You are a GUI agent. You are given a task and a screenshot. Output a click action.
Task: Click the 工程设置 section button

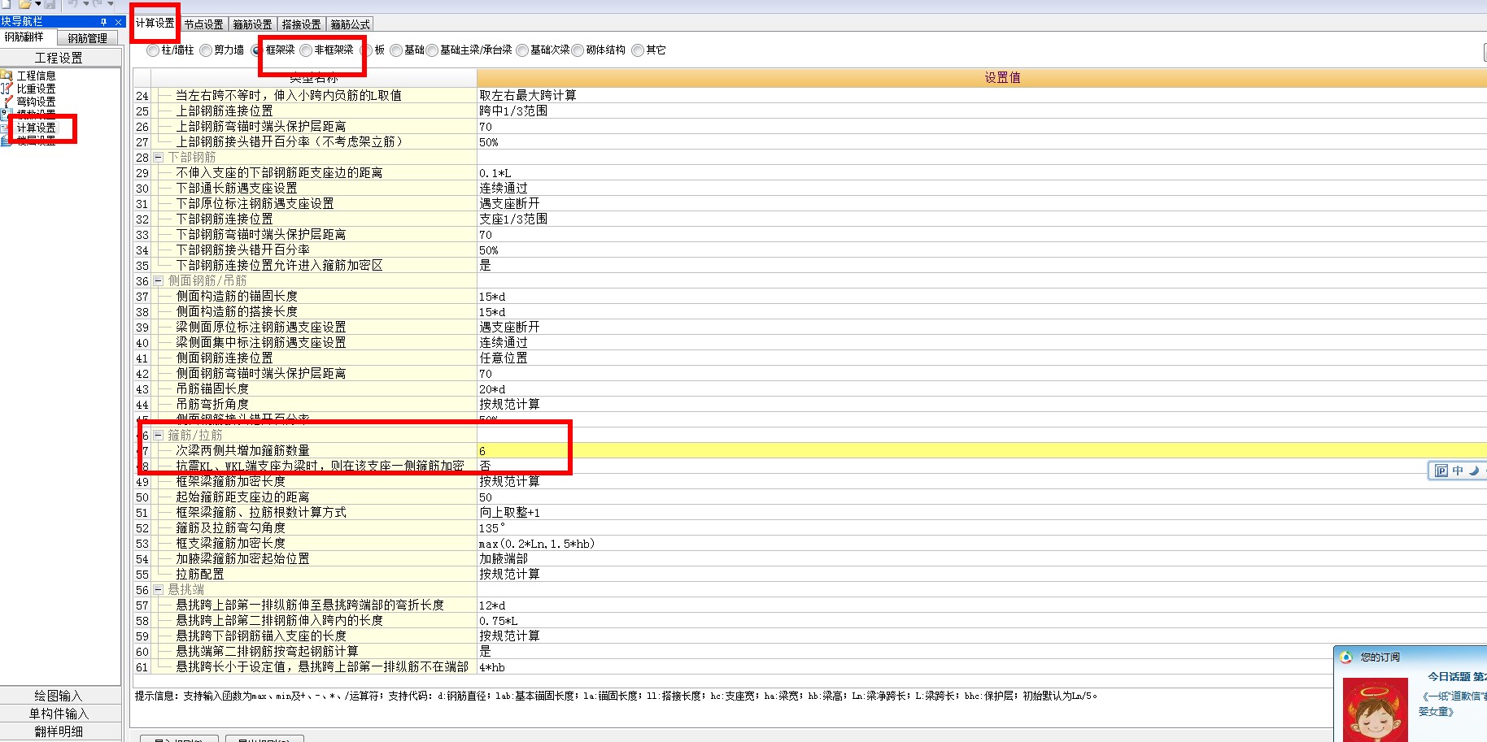click(x=60, y=58)
